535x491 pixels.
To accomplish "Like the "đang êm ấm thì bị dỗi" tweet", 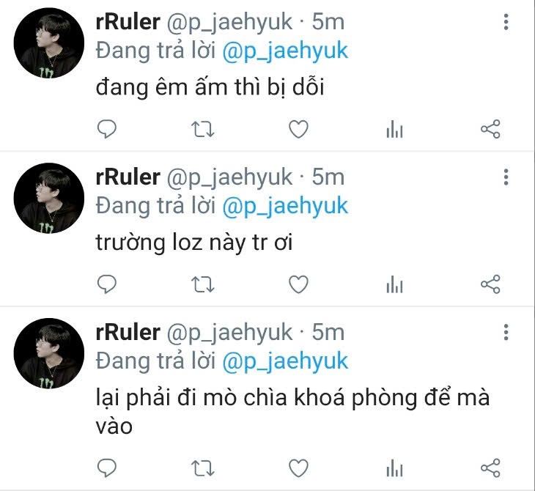I will point(298,129).
